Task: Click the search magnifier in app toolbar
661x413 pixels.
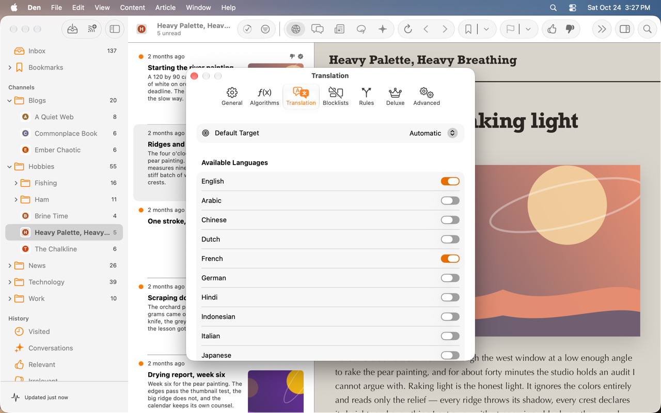Action: (x=647, y=29)
